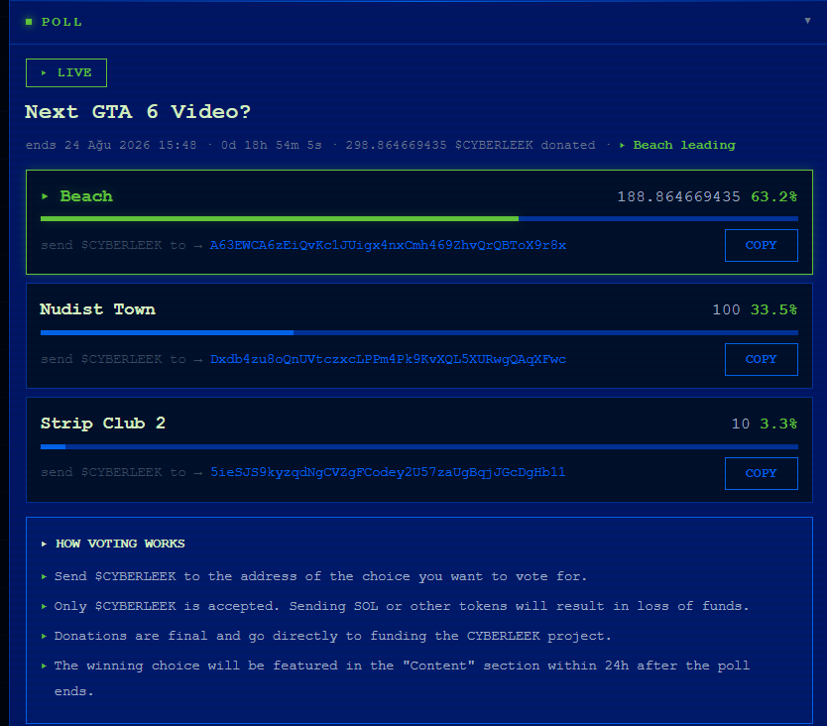This screenshot has height=726, width=827.
Task: Click the green square POLL header icon
Action: (29, 22)
